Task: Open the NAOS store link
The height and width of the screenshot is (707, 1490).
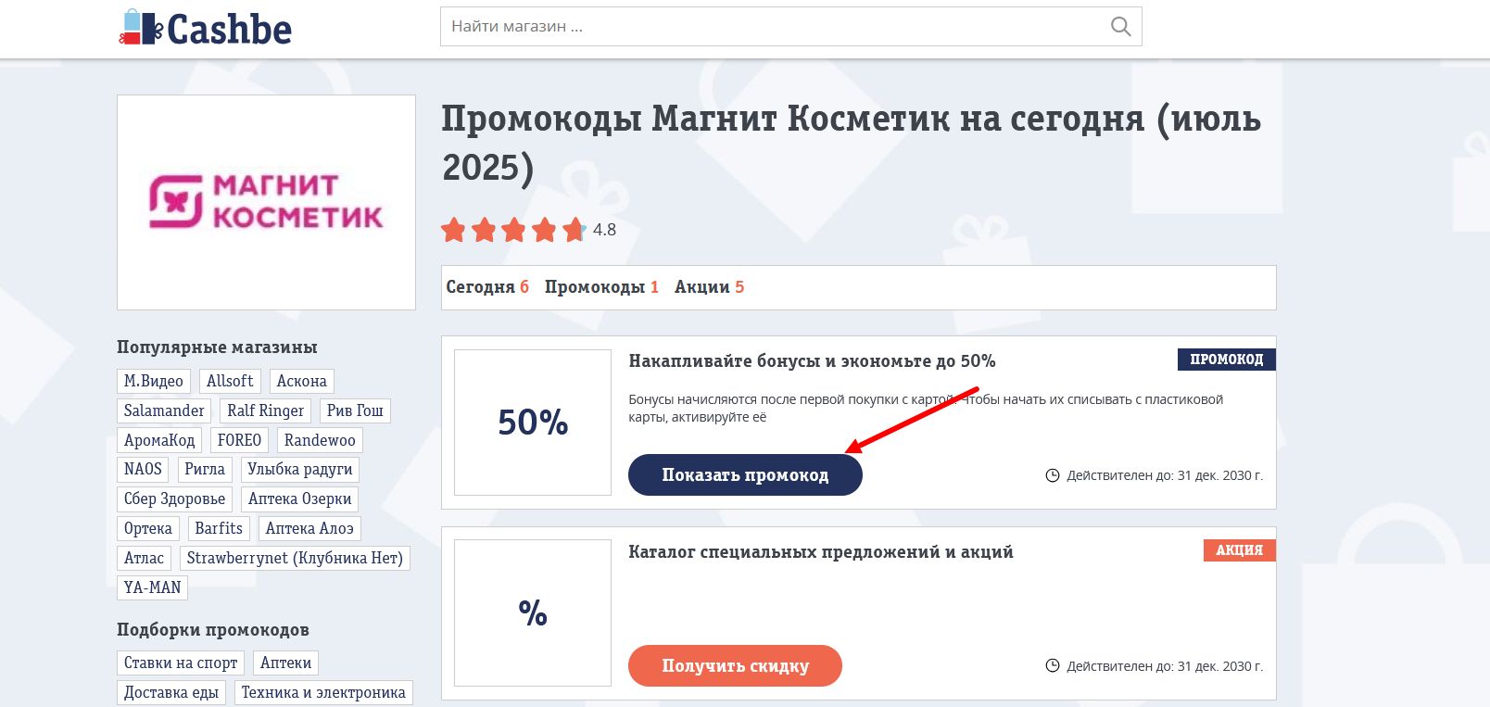Action: coord(143,469)
